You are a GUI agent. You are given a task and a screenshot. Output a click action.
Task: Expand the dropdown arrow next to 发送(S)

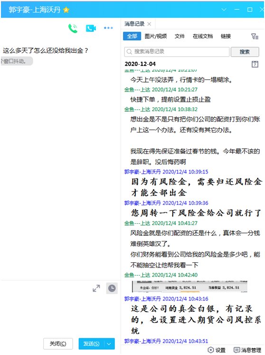pos(109,344)
